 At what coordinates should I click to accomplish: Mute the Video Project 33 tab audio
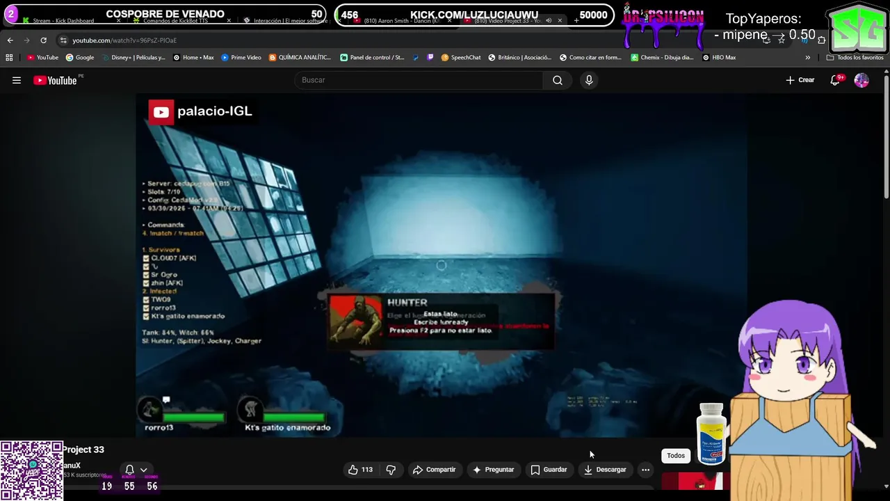[x=549, y=20]
